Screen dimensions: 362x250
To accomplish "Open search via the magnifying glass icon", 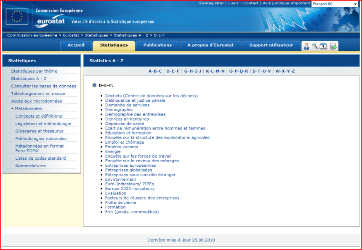I will click(315, 46).
